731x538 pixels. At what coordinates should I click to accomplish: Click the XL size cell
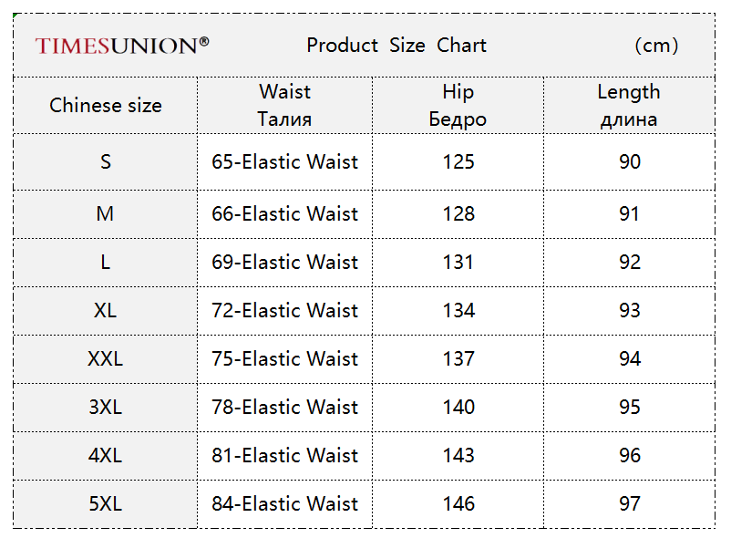[x=106, y=311]
